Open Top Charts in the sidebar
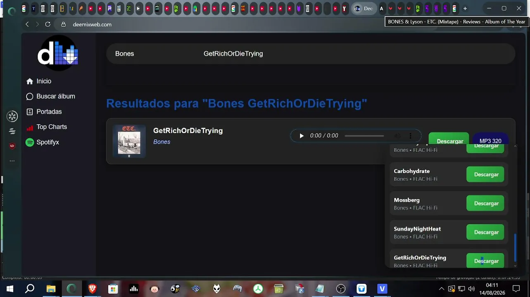This screenshot has width=530, height=297. [x=46, y=127]
